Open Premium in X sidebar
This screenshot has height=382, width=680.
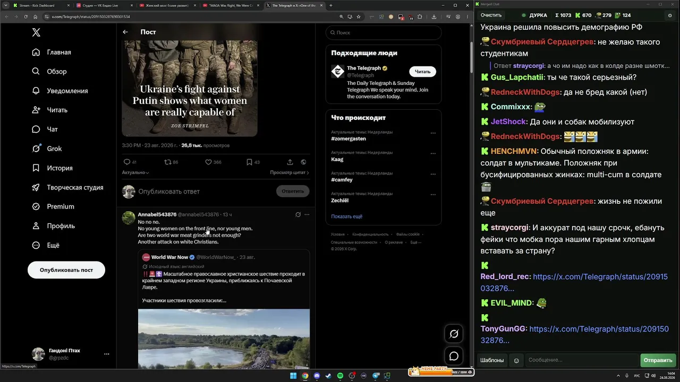coord(53,206)
